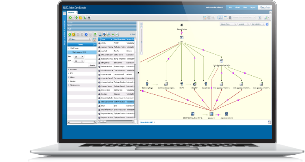Screen dimensions: 305x162
Task: Click the refresh icon in the top toolbar
Action: point(77,18)
